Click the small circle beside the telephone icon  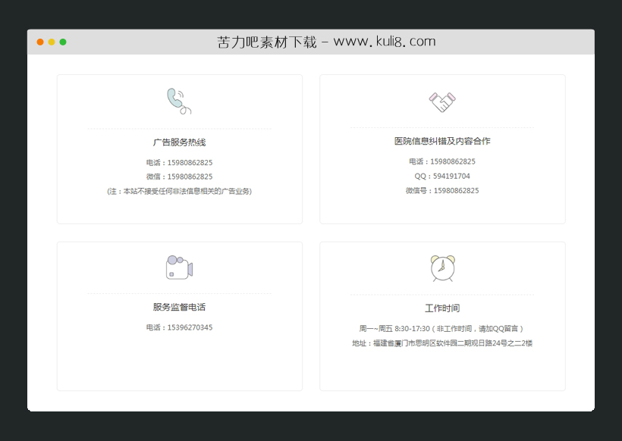point(184,110)
